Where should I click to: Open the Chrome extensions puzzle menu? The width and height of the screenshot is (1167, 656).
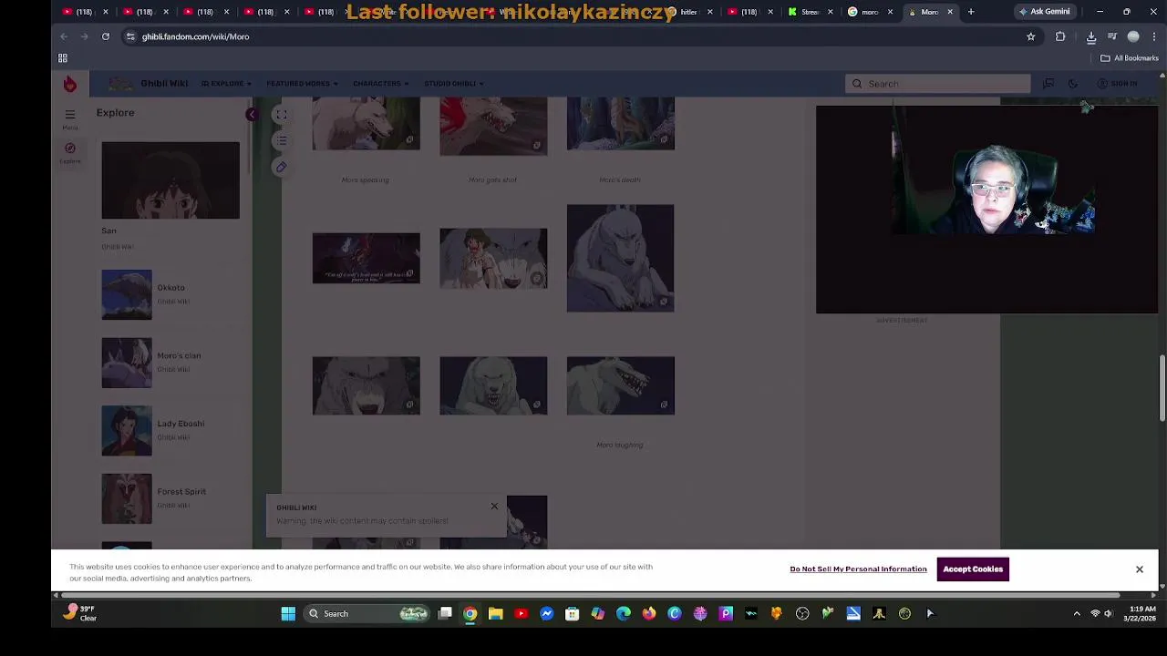coord(1060,36)
